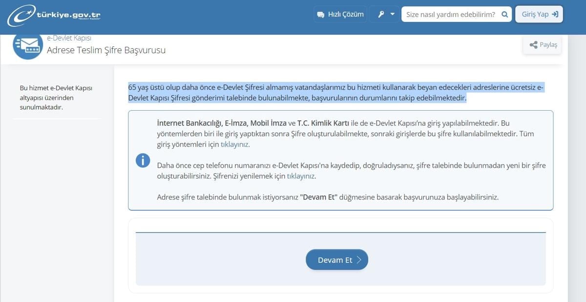
Task: Click the Paylaş share icon
Action: [x=533, y=45]
